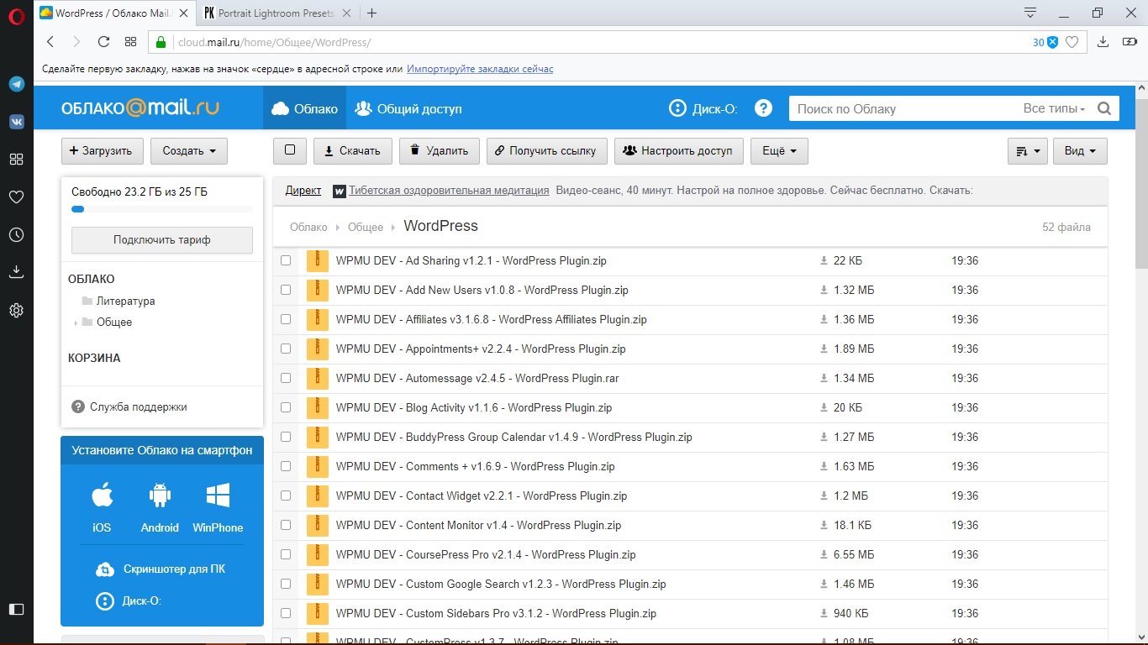
Task: Open the Вид view dropdown
Action: [x=1080, y=151]
